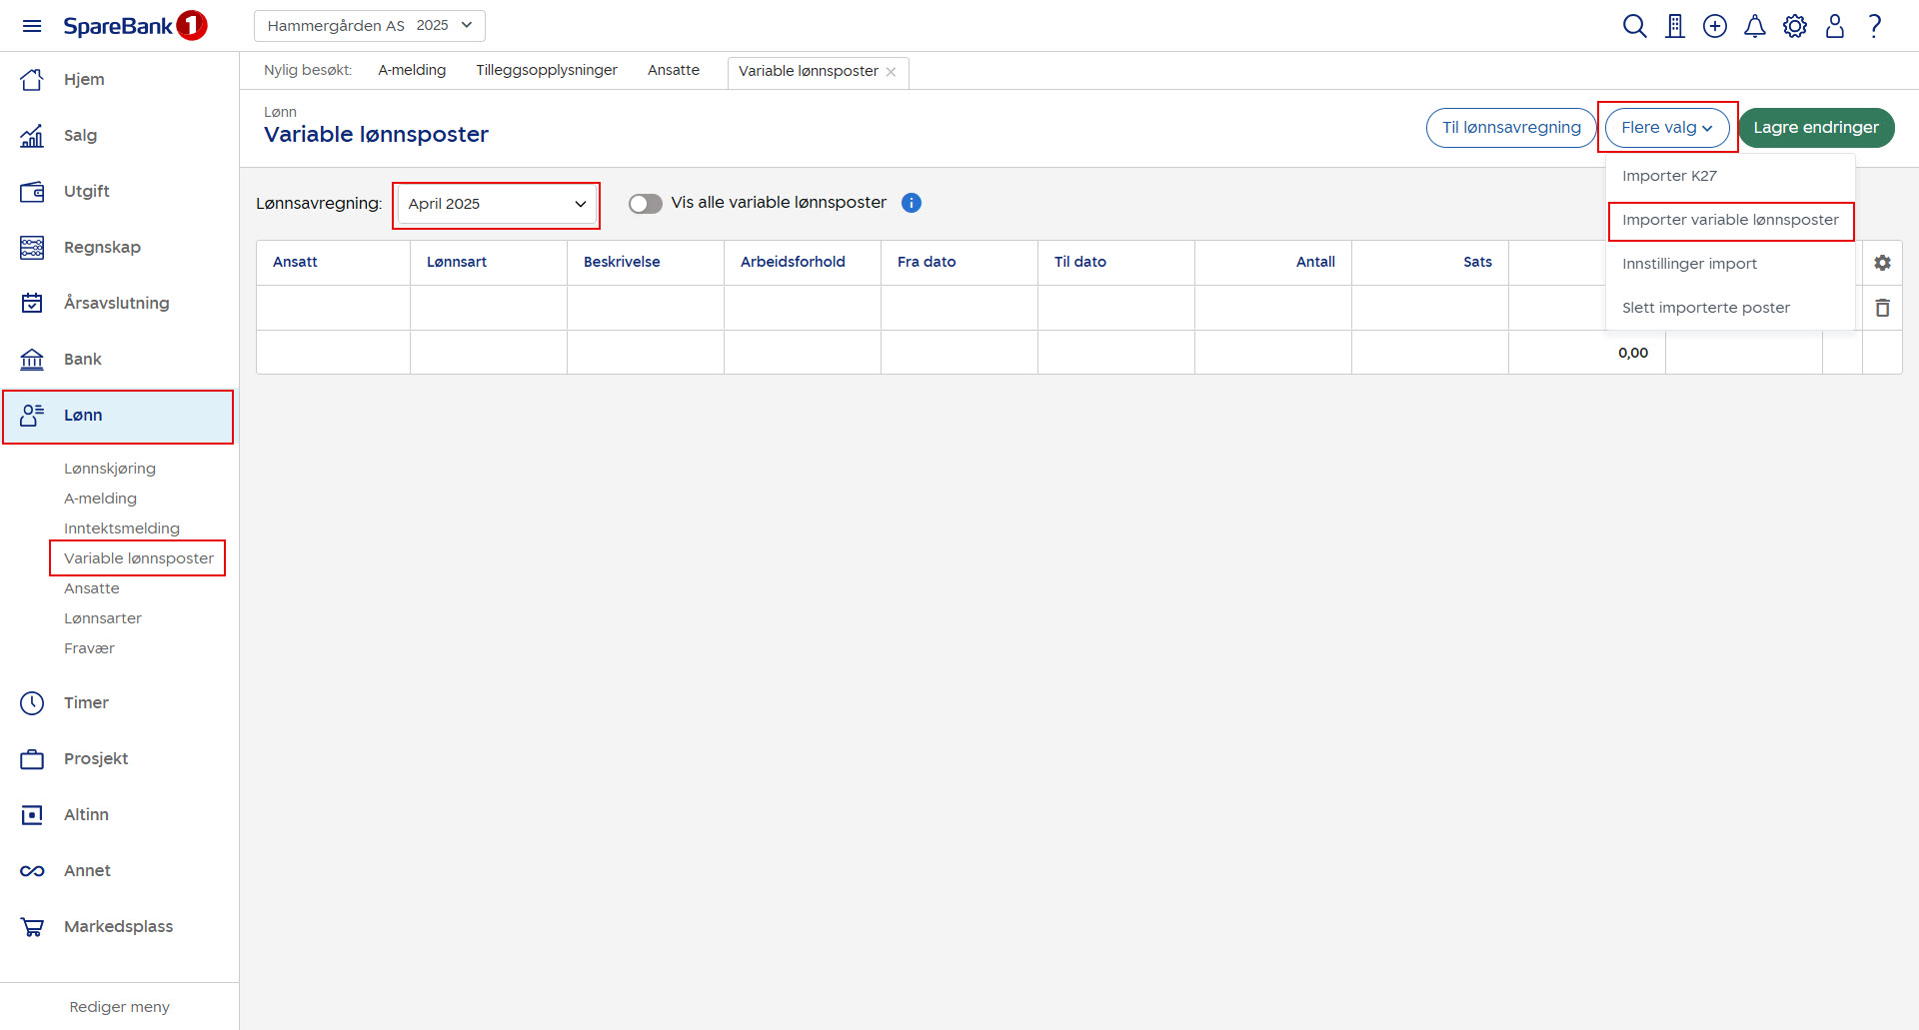The width and height of the screenshot is (1919, 1030).
Task: Open the settings gear in top bar
Action: pos(1795,26)
